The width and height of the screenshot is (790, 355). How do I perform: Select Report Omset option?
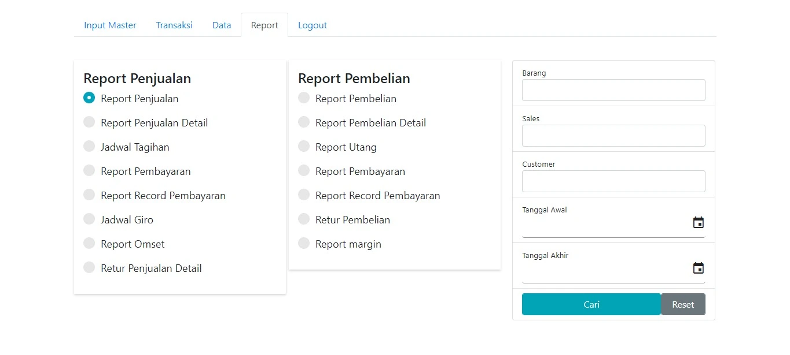[x=89, y=243]
